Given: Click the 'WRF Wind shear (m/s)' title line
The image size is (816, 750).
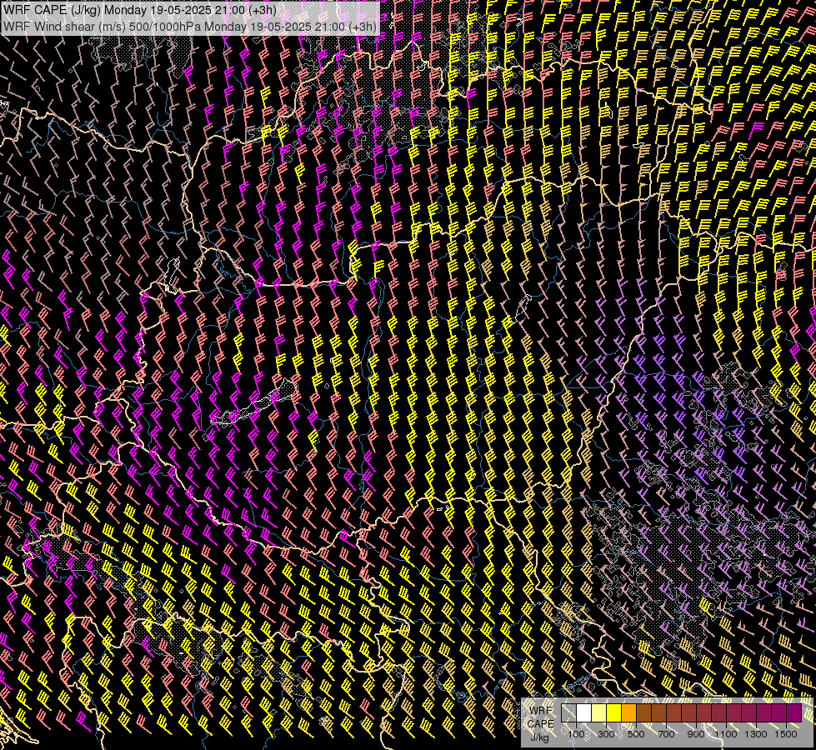Looking at the screenshot, I should click(x=189, y=27).
